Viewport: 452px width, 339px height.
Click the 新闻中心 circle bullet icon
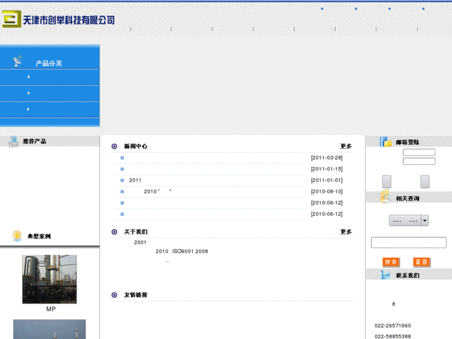tap(114, 146)
